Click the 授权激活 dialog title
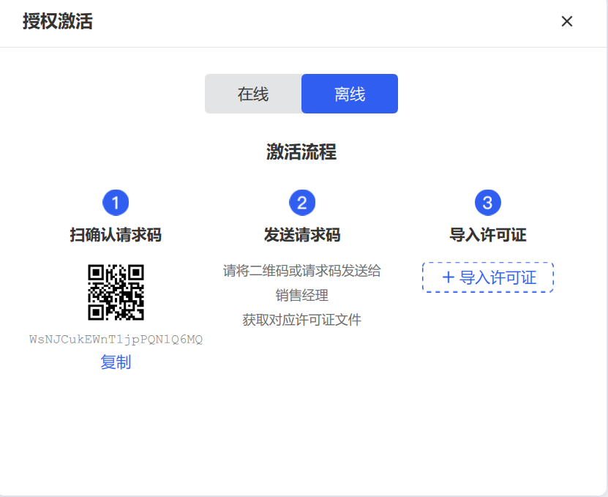Viewport: 608px width, 497px height. [58, 21]
